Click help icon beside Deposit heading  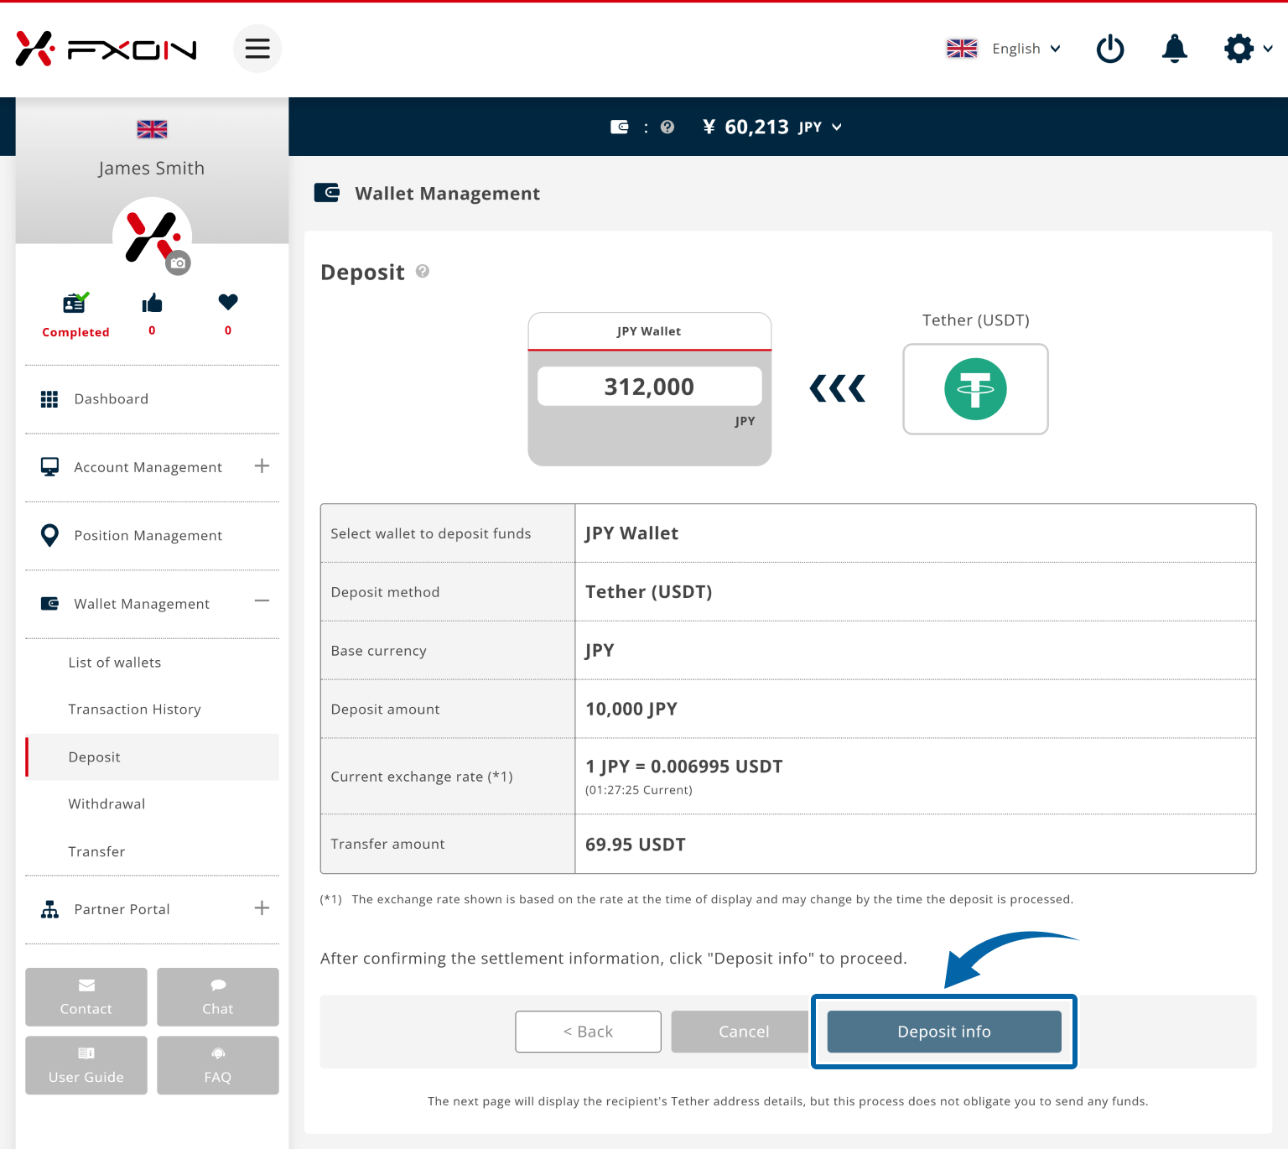[423, 271]
